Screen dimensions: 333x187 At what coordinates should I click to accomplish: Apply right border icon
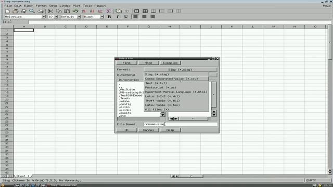coord(170,11)
